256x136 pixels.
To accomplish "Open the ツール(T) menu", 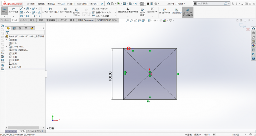I will (71, 3).
